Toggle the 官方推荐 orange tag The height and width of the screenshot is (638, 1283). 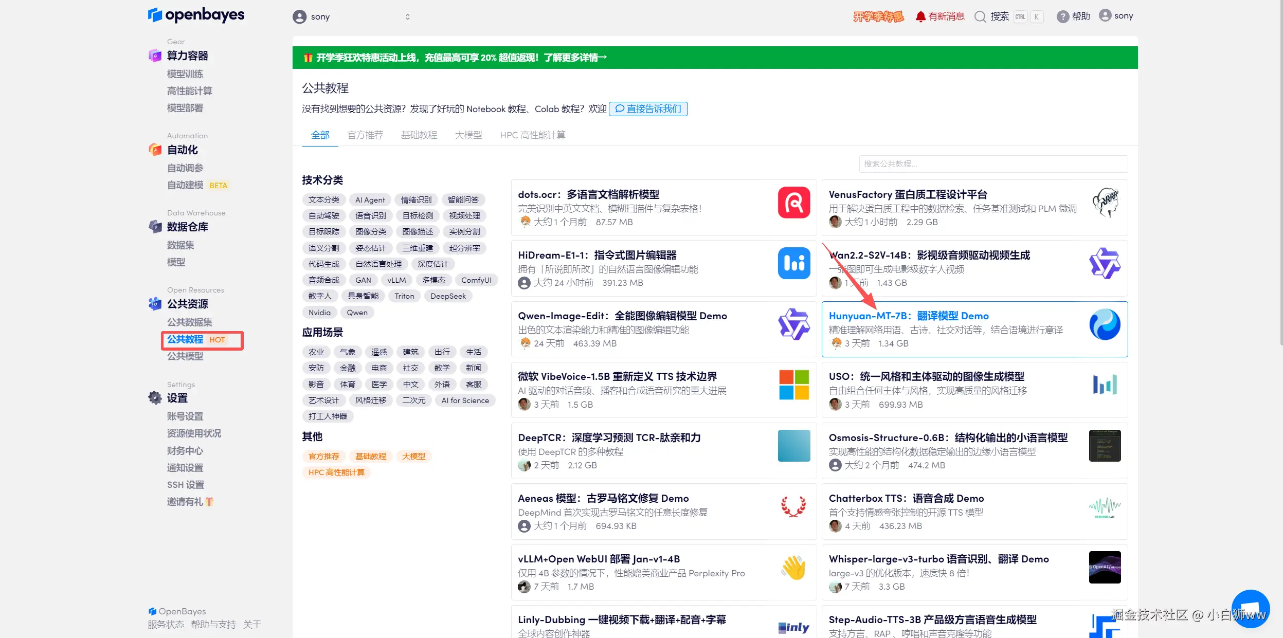323,457
